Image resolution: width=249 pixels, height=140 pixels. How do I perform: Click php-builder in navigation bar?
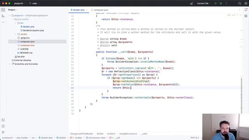(x=22, y=138)
